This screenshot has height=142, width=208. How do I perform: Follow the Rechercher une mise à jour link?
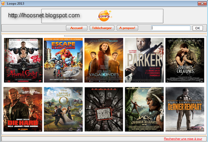click(x=183, y=139)
